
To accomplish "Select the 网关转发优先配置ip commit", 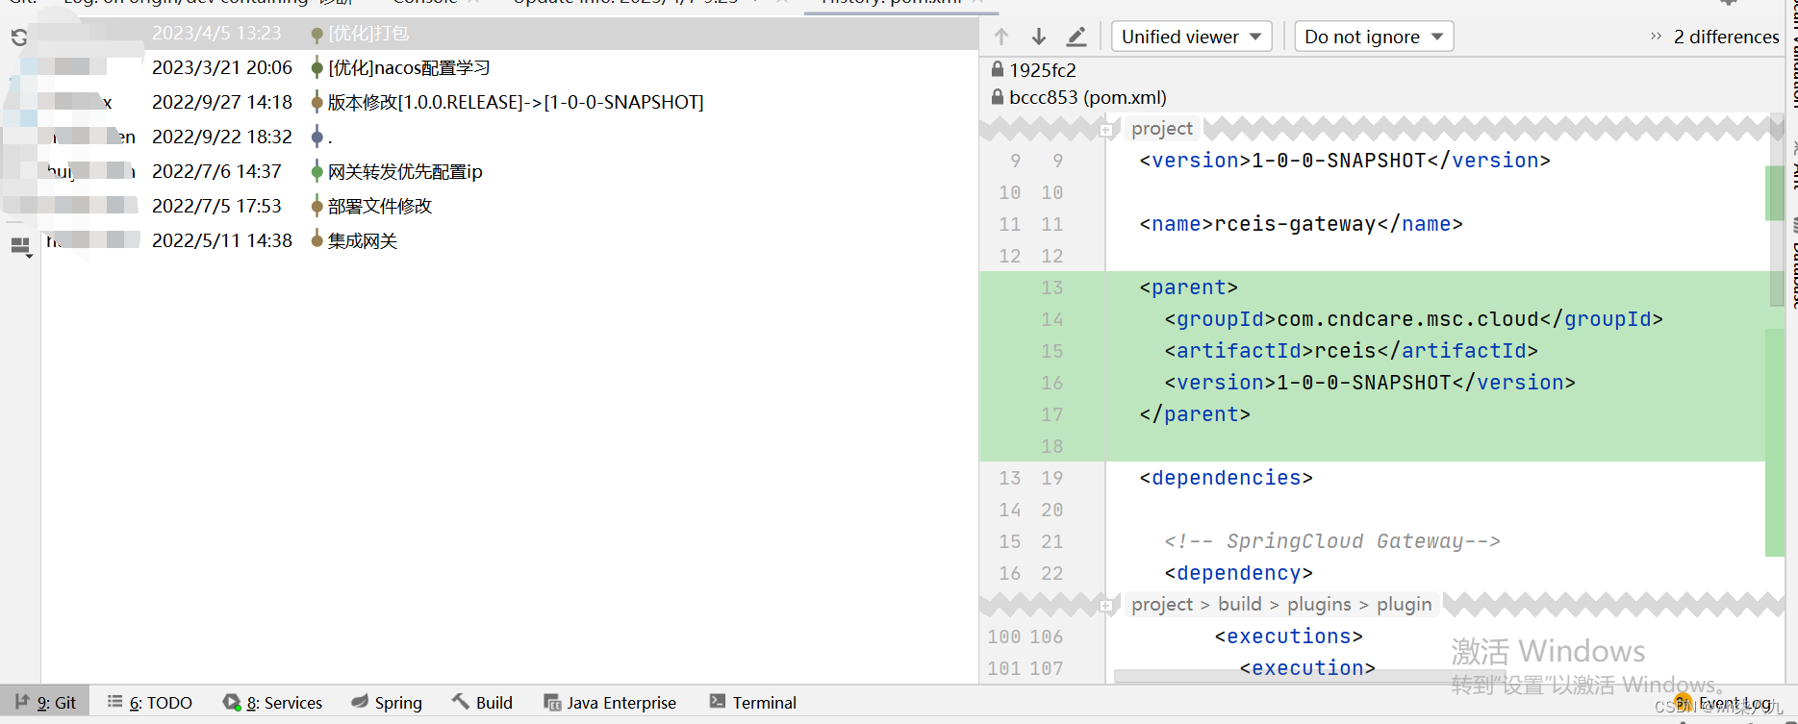I will click(x=510, y=171).
